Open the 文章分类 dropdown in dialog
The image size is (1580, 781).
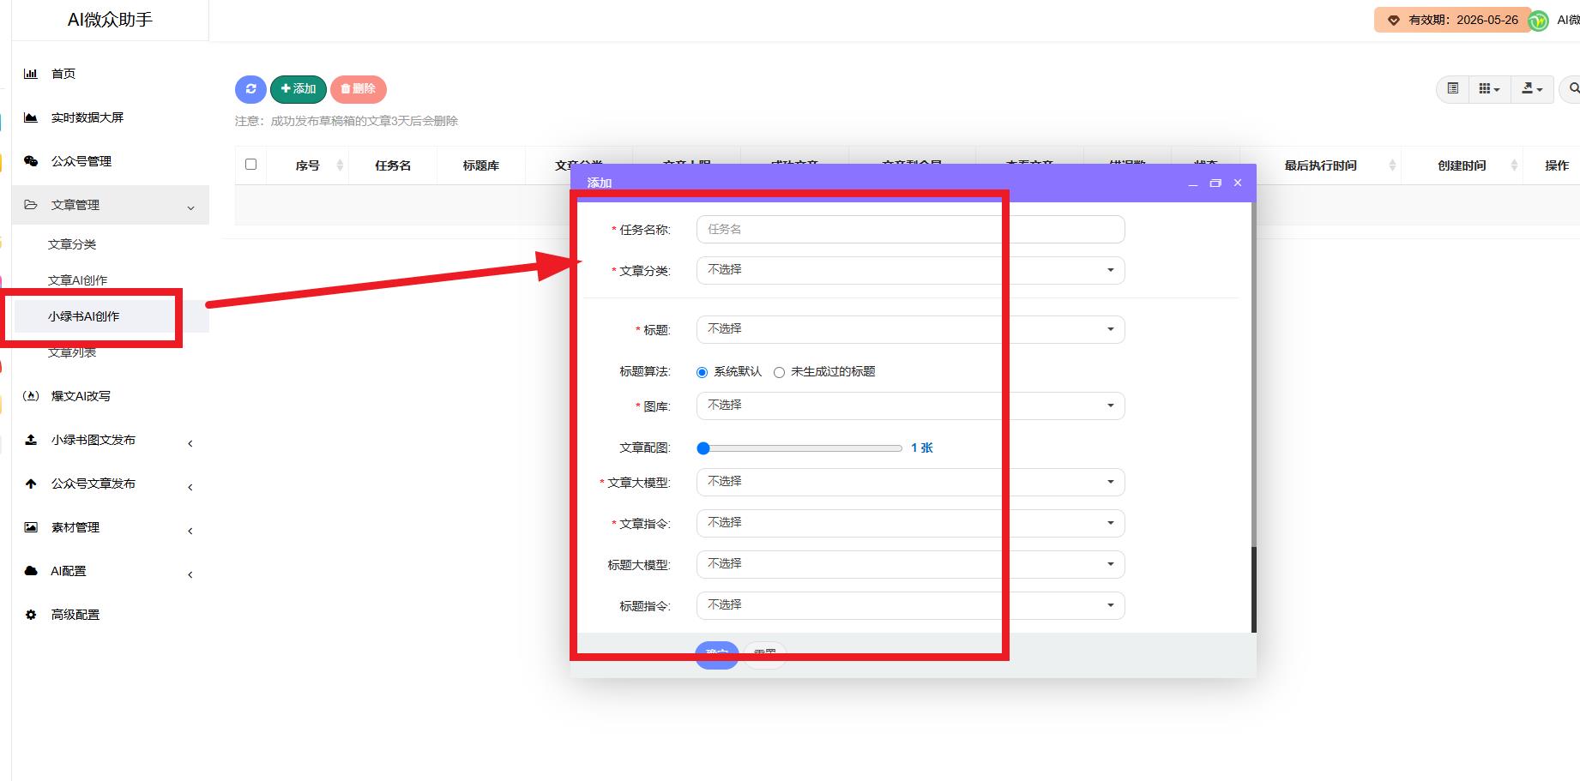pyautogui.click(x=910, y=270)
